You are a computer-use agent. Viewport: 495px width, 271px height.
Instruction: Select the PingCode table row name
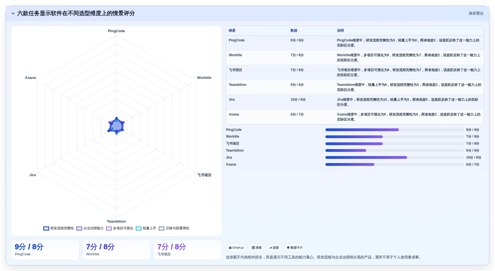[237, 40]
